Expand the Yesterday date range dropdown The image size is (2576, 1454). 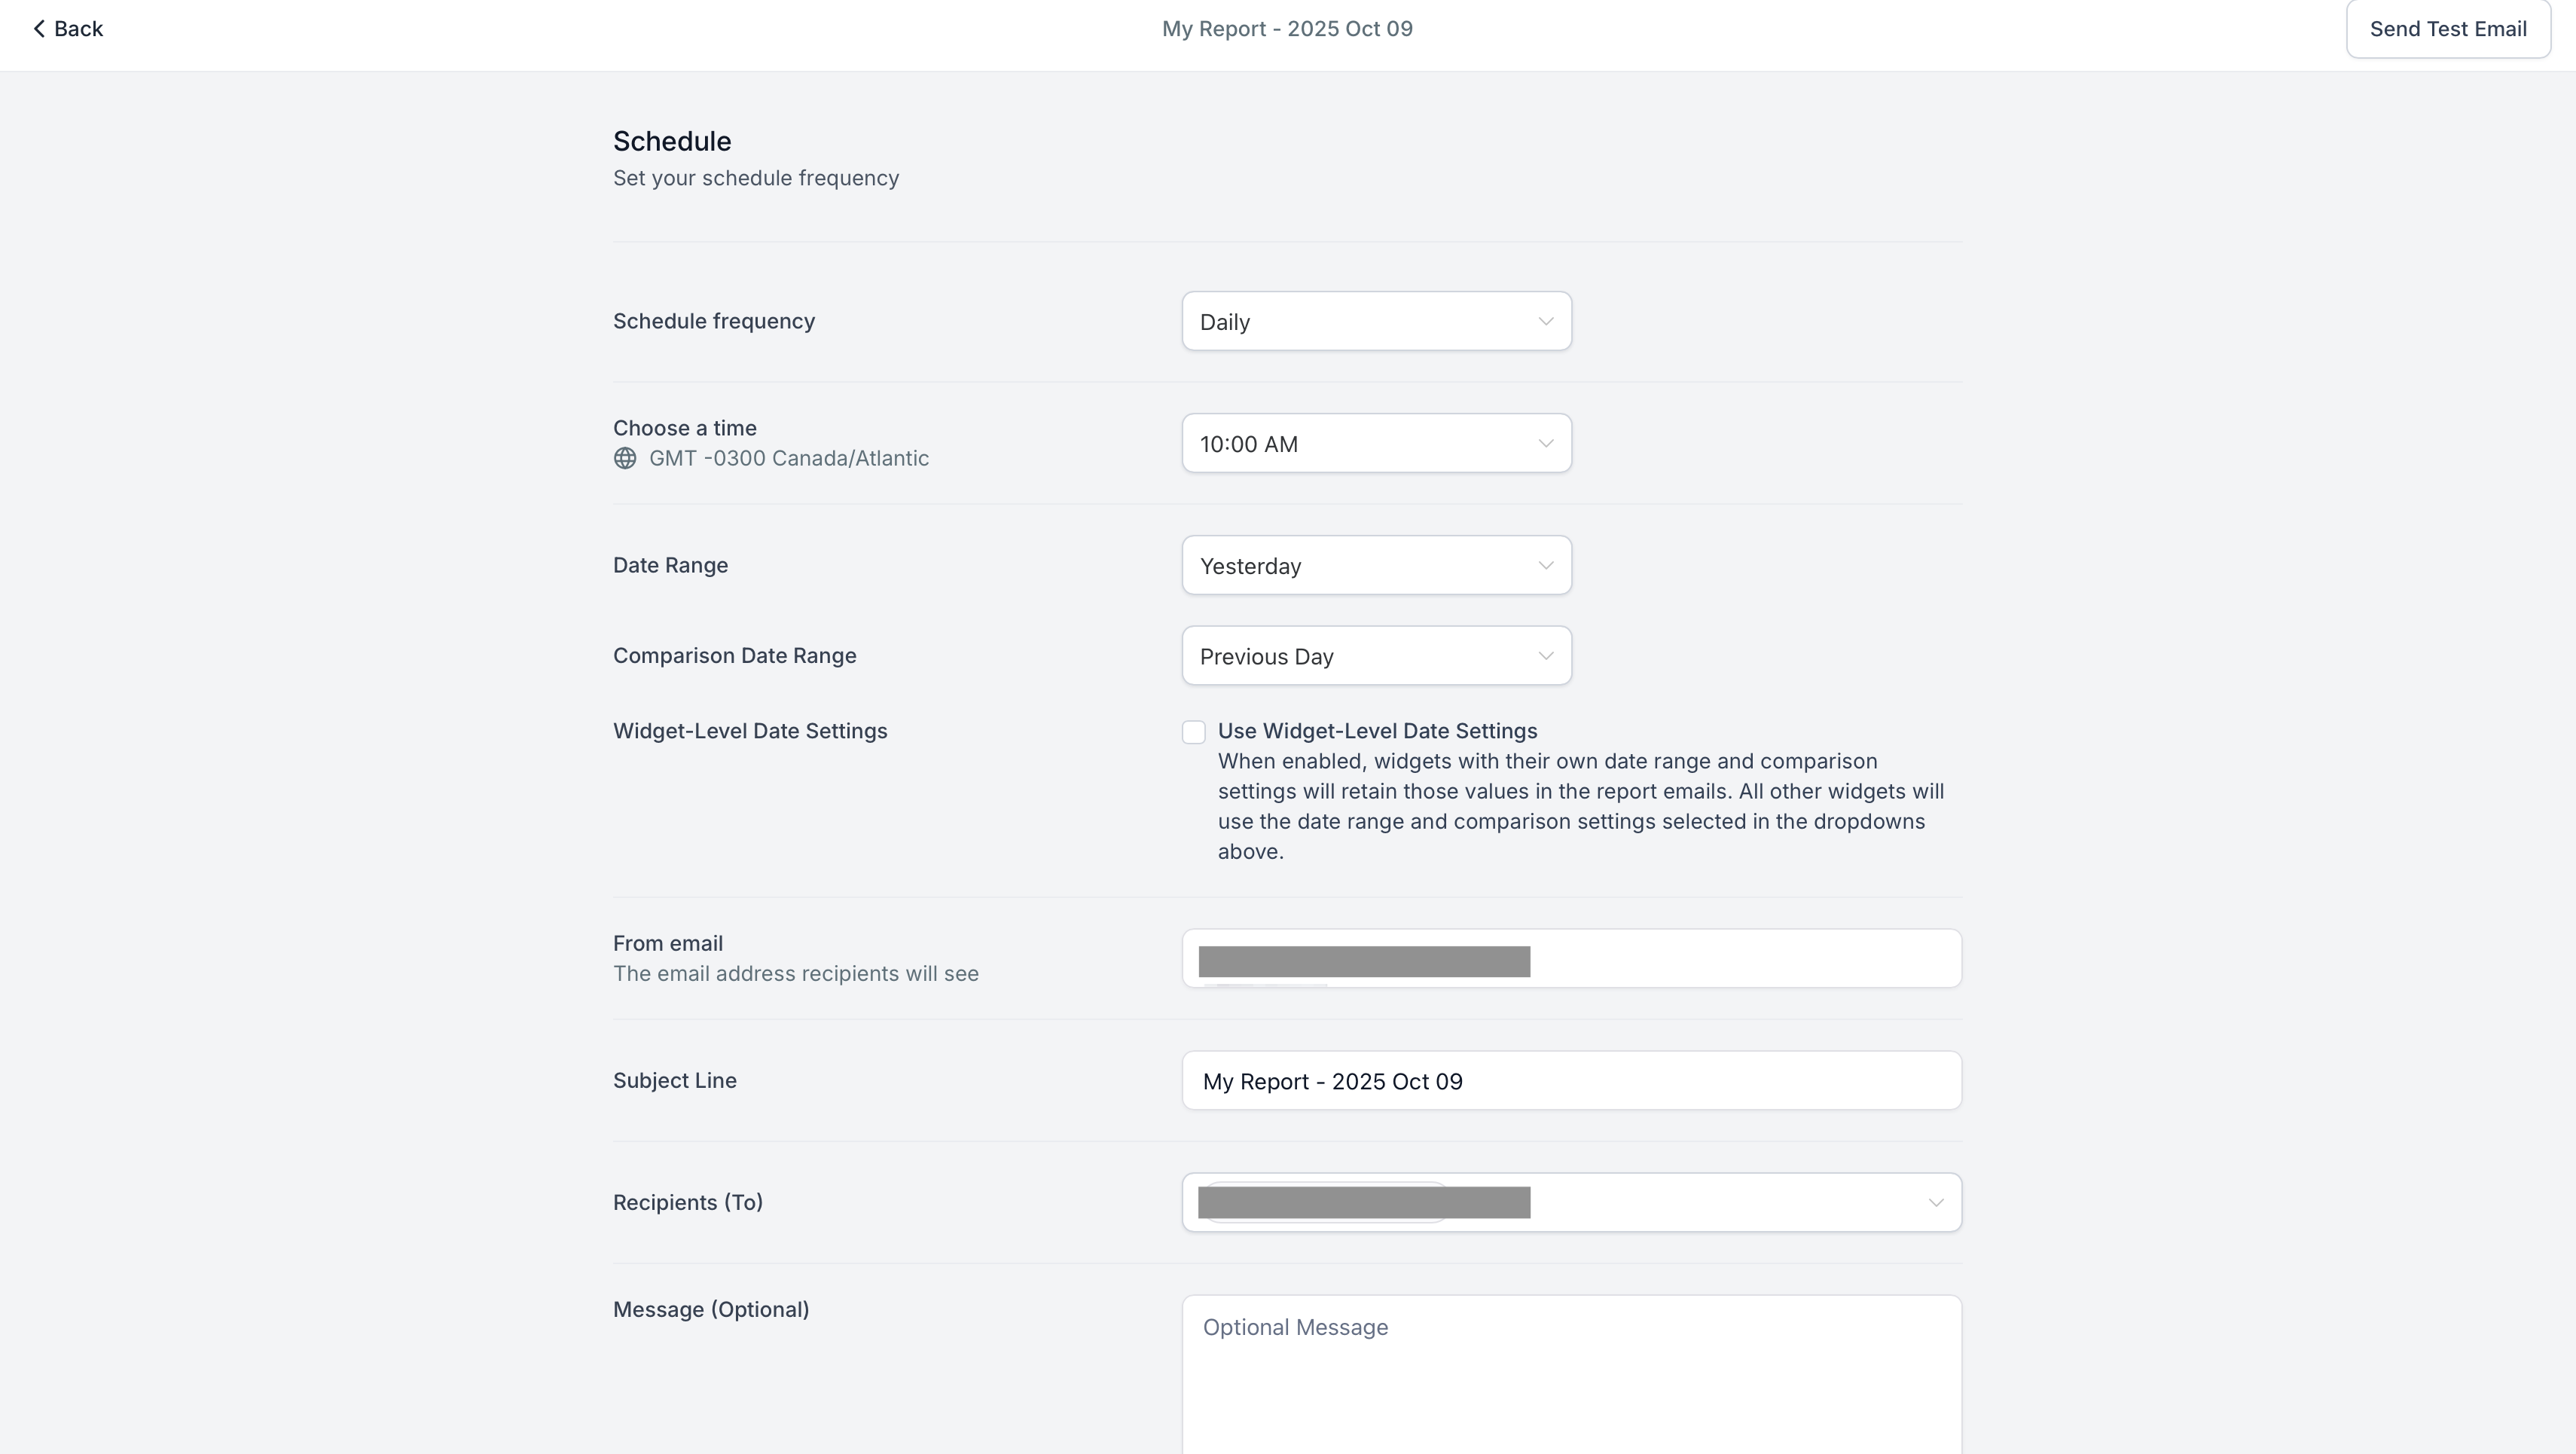[x=1375, y=566]
